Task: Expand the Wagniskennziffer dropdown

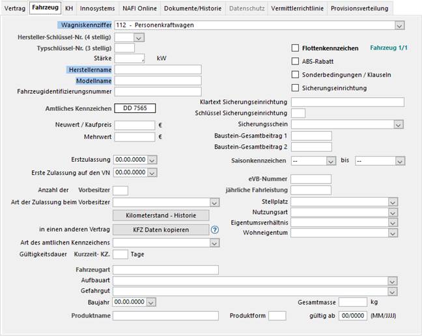Action: (399, 25)
